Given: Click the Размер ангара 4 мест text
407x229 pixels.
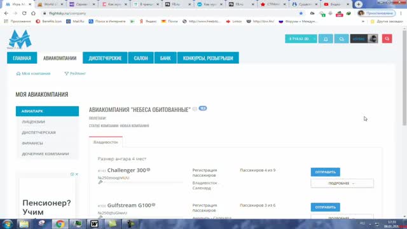Looking at the screenshot, I should (x=122, y=158).
